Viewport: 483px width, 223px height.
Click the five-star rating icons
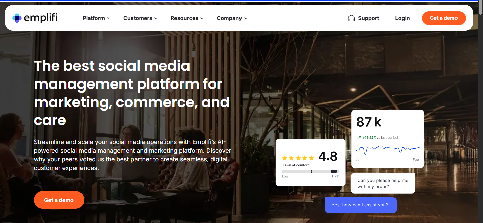(298, 158)
